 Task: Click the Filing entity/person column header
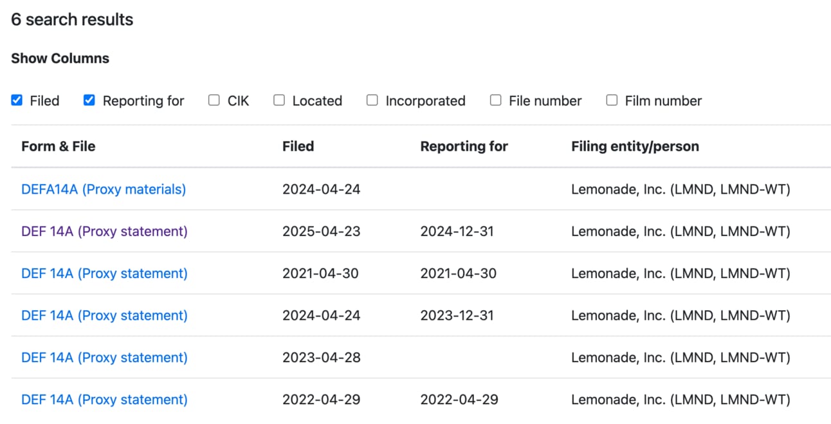(635, 146)
